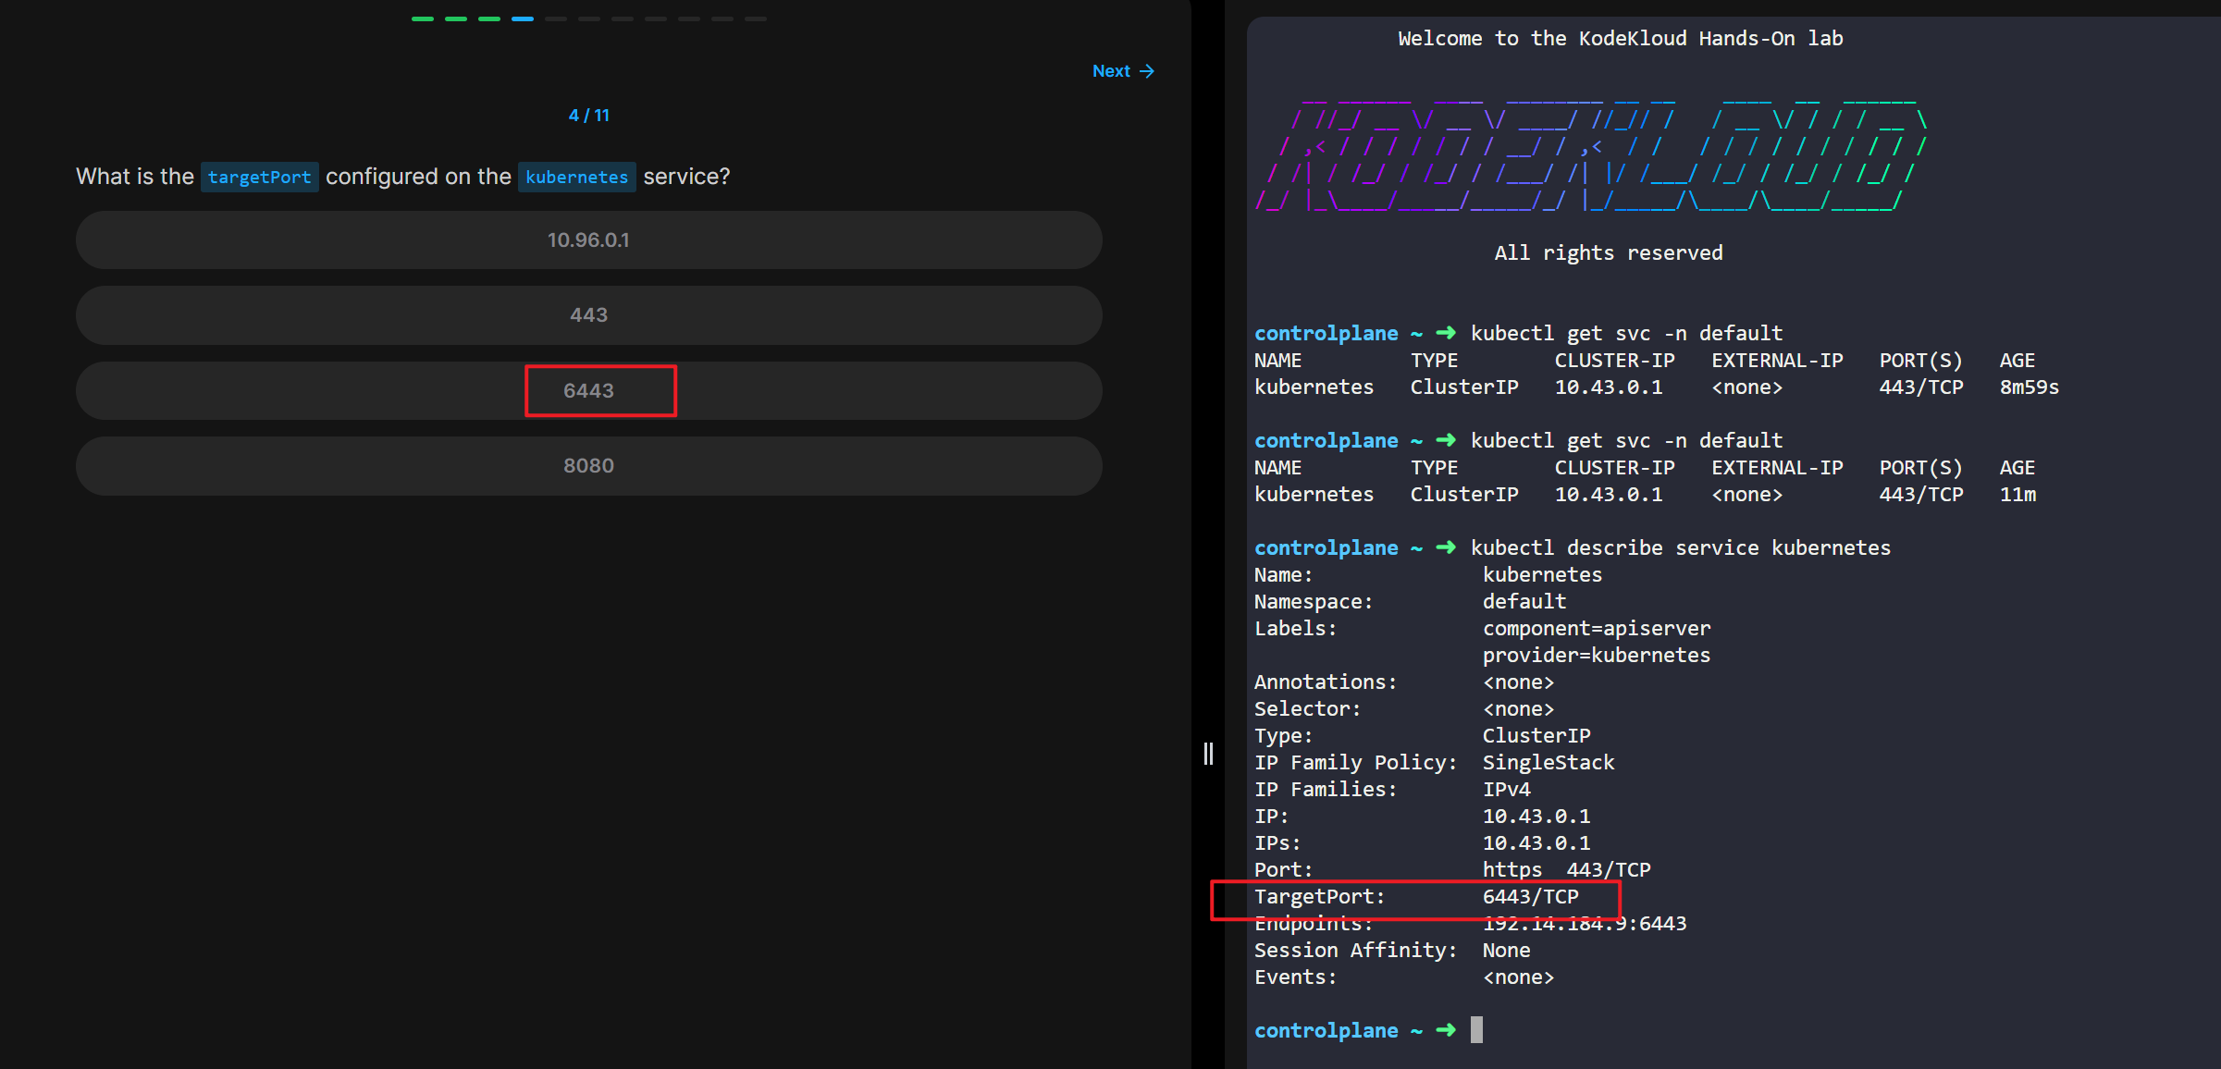Image resolution: width=2221 pixels, height=1069 pixels.
Task: Click the first green progress segment
Action: coord(423,18)
